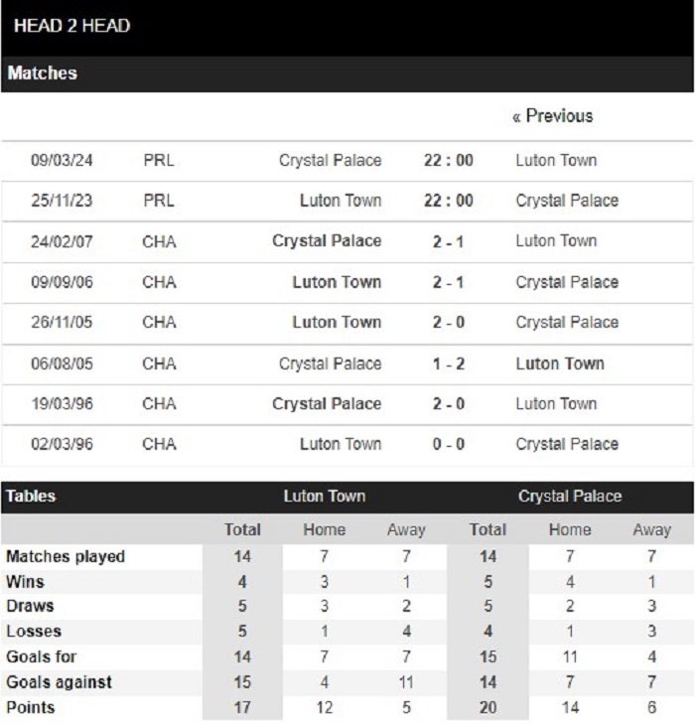Select the date 02/03/96 in matches list
This screenshot has height=724, width=695.
coord(62,444)
